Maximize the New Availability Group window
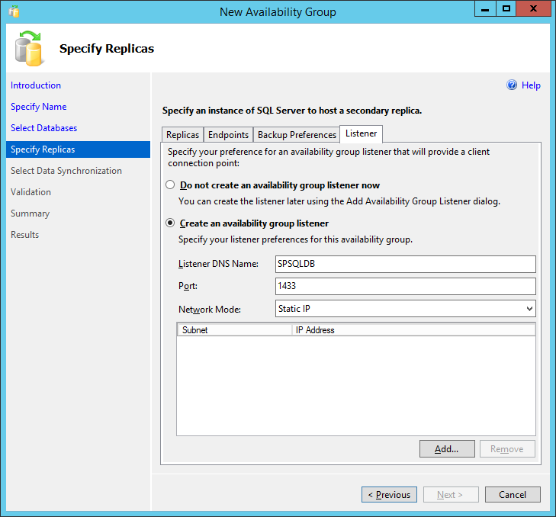 click(x=506, y=9)
